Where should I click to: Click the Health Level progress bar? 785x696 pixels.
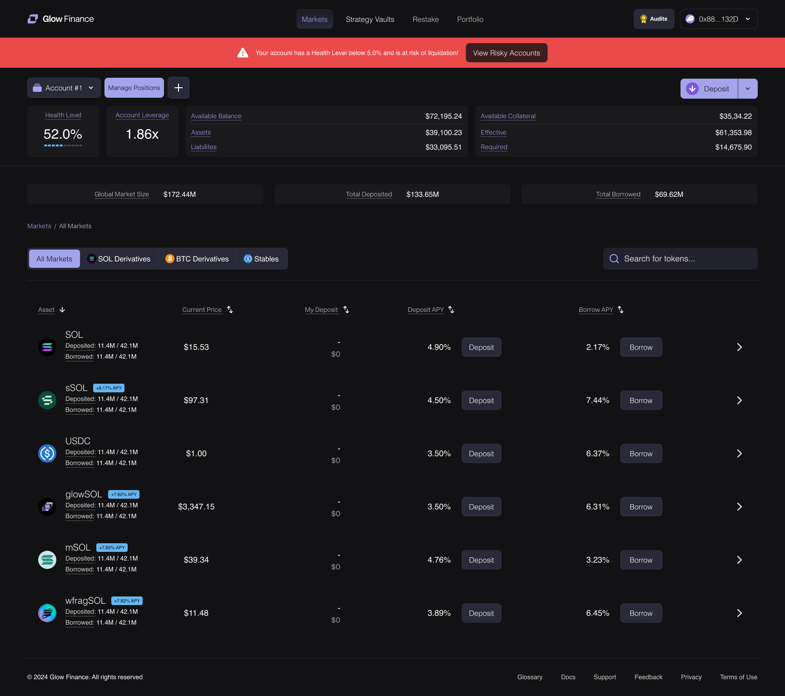63,145
